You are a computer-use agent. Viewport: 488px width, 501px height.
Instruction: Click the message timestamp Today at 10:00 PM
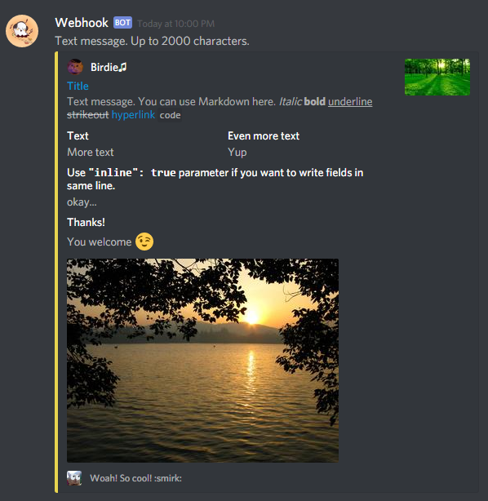175,24
